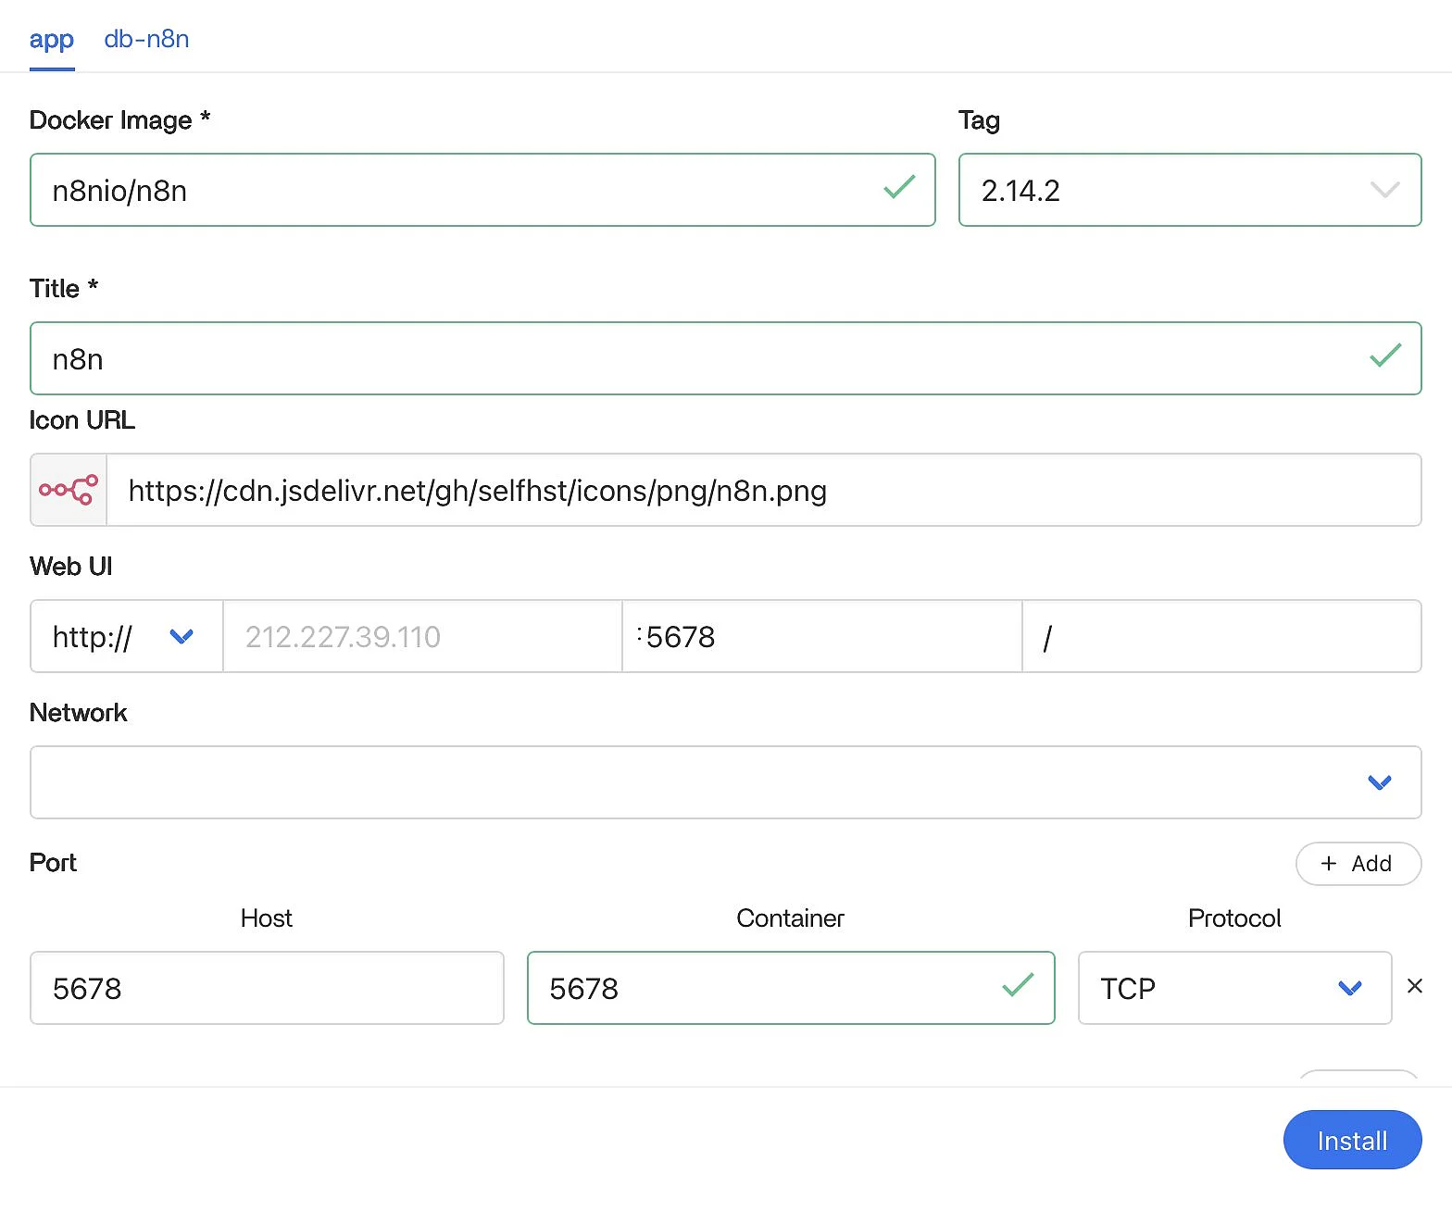Viewport: 1452px width, 1211px height.
Task: Open the http:// protocol dropdown
Action: [127, 636]
